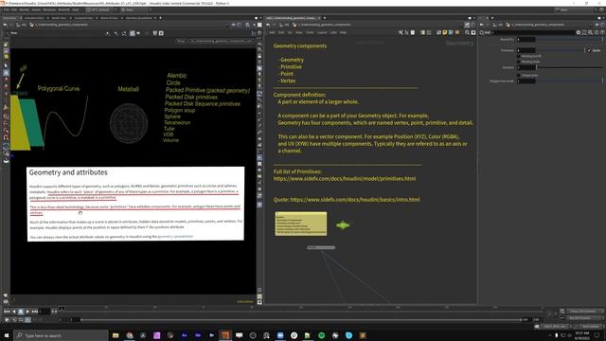Screen dimensions: 606x341
Task: Click the current frame number field in the playbar
Action: [x=45, y=312]
